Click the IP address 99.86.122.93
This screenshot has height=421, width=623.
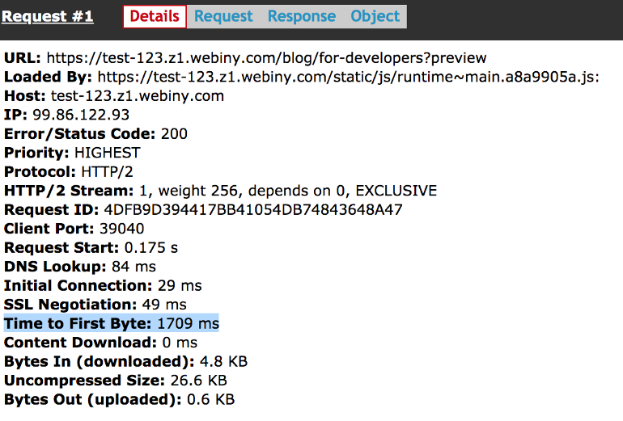81,115
